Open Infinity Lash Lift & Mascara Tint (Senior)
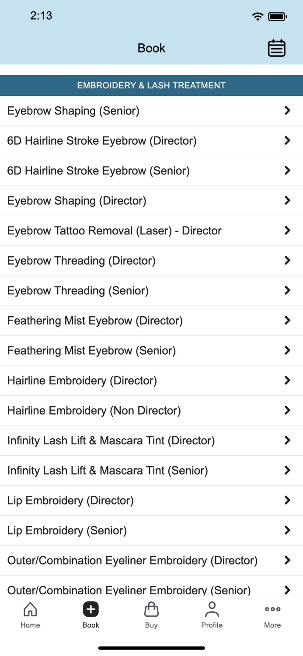303x656 pixels. 108,471
